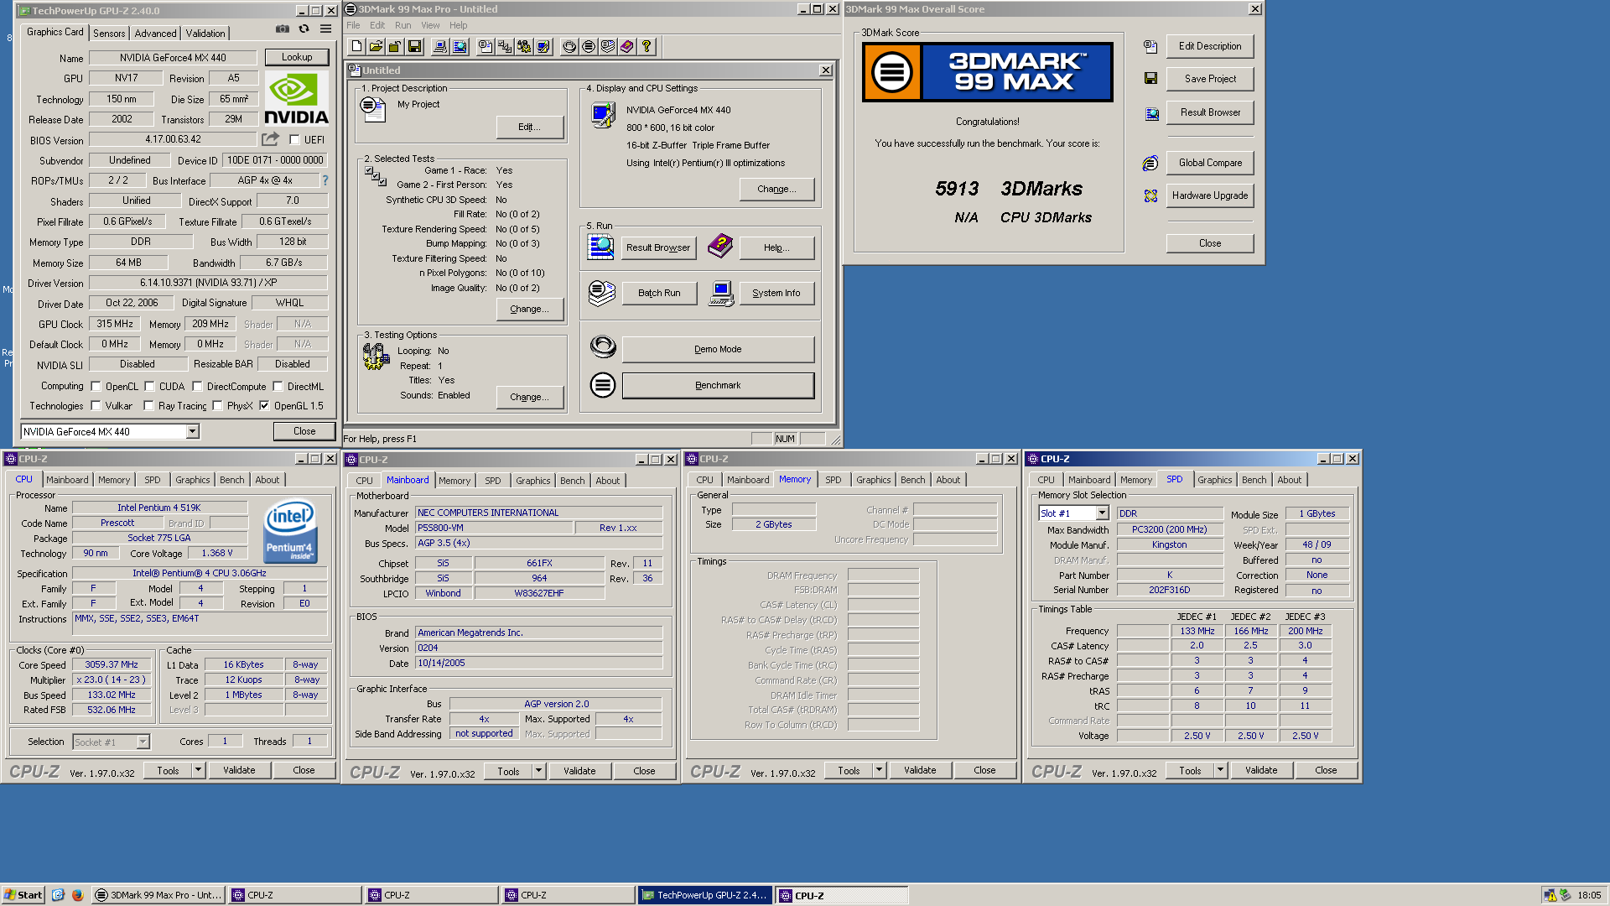The height and width of the screenshot is (906, 1610).
Task: Click the Lookup button in GPU-Z
Action: [297, 57]
